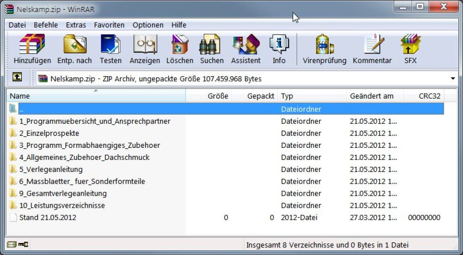
Task: Click folder icon of 10_Leistungsverzeichnisse
Action: point(13,205)
